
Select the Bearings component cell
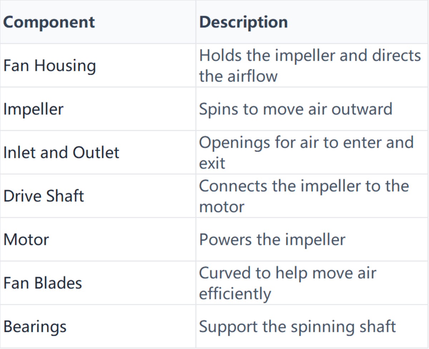(x=35, y=326)
